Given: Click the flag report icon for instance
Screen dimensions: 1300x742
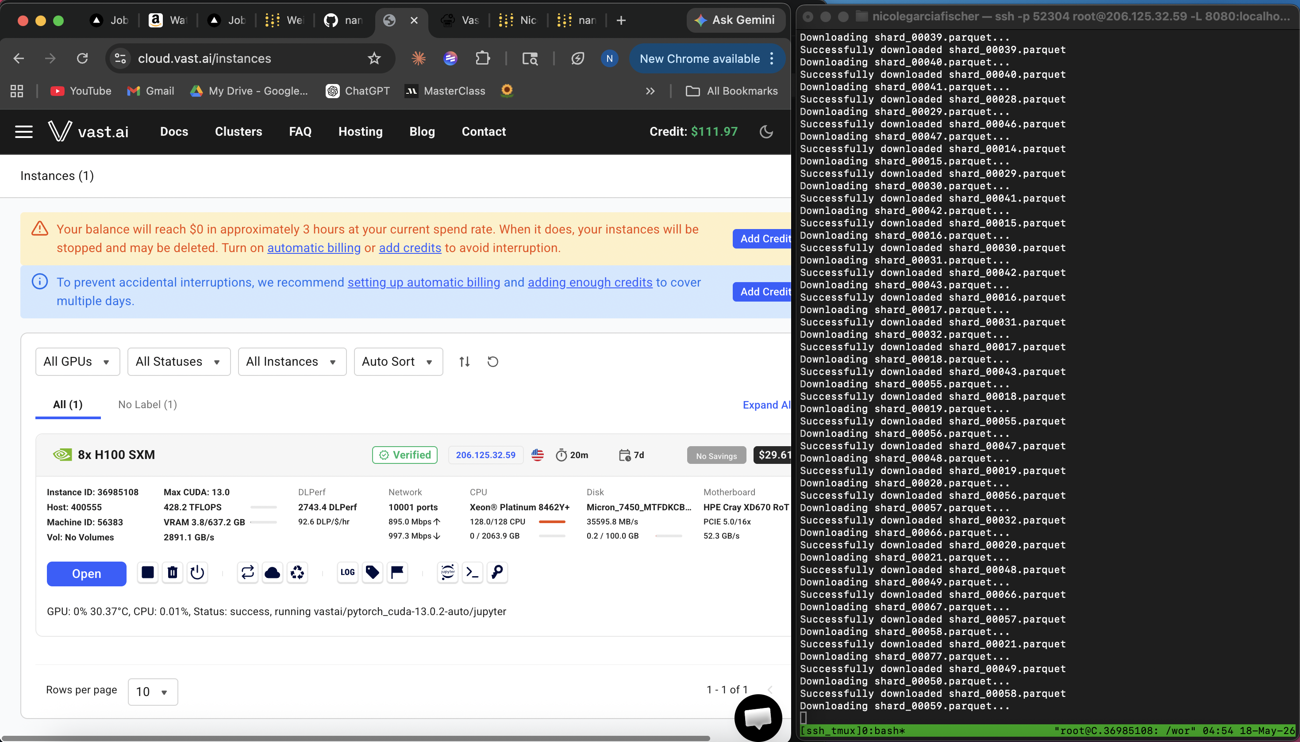Looking at the screenshot, I should pyautogui.click(x=397, y=572).
